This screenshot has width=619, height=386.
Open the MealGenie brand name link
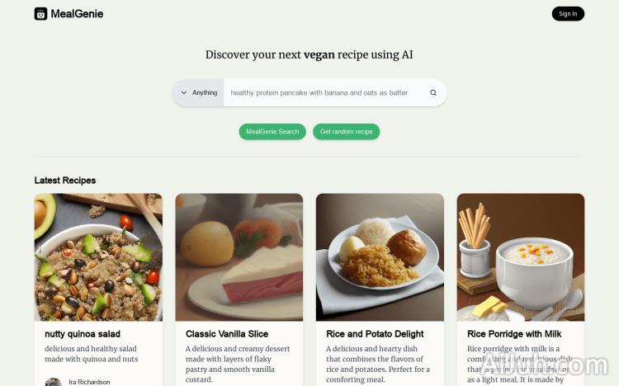(77, 14)
